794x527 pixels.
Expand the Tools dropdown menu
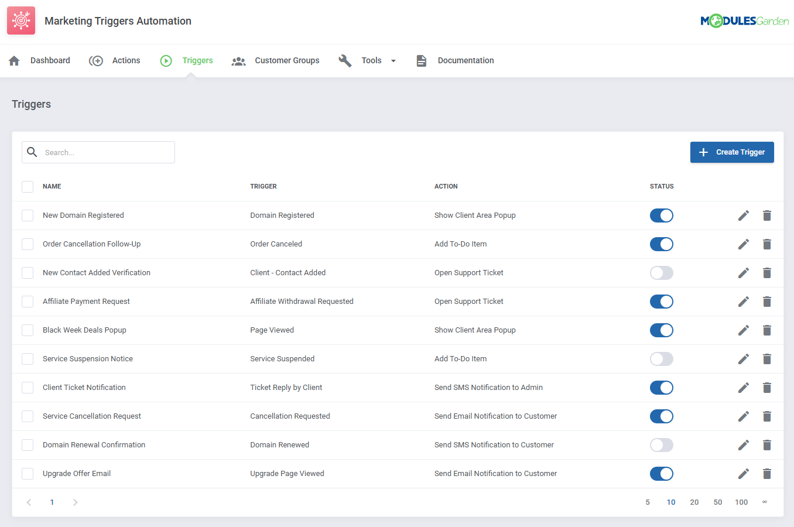click(393, 60)
